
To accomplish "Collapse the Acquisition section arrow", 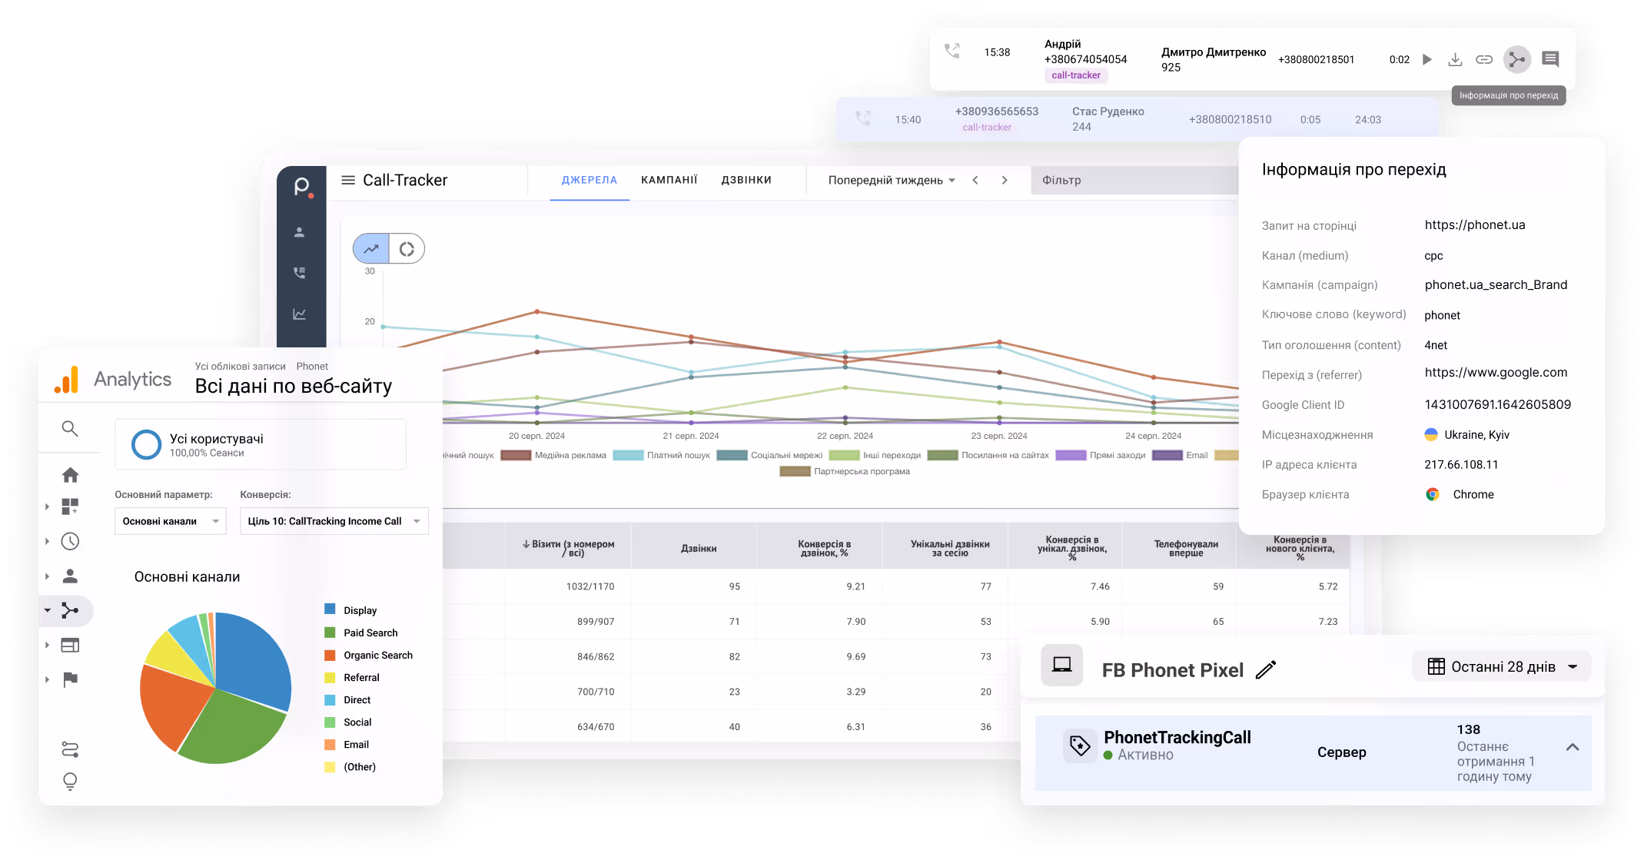I will tap(47, 611).
